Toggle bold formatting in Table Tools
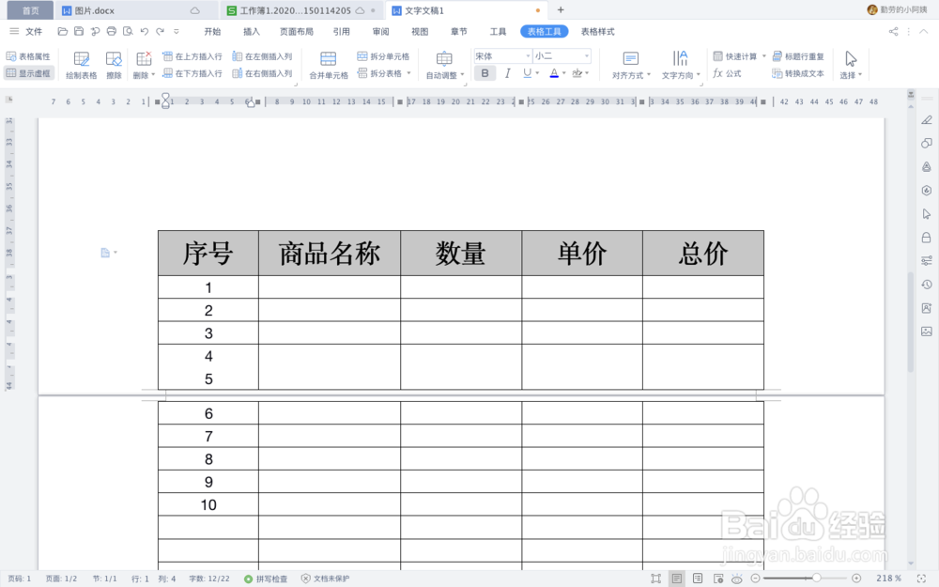939x587 pixels. [485, 72]
